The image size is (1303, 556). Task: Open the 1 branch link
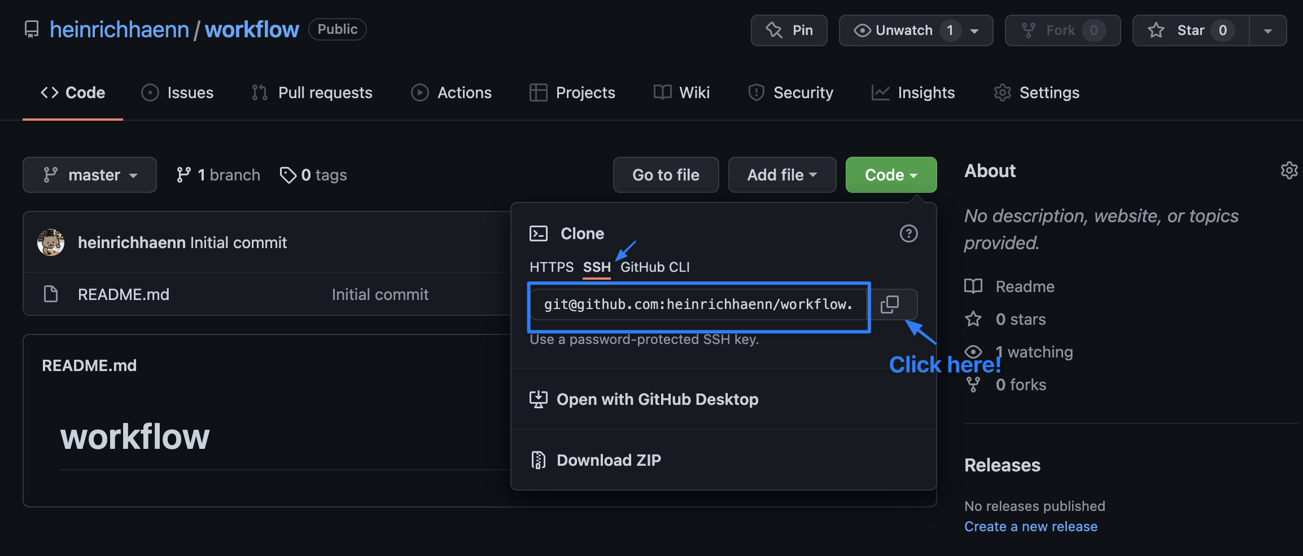point(218,175)
